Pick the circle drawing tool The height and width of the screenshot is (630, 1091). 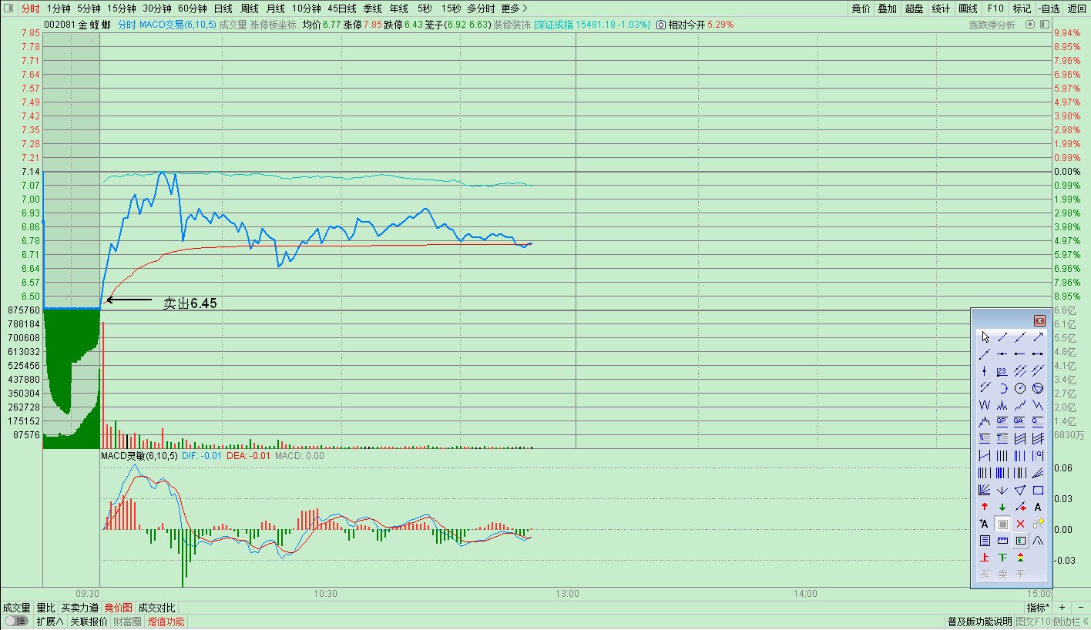1020,388
